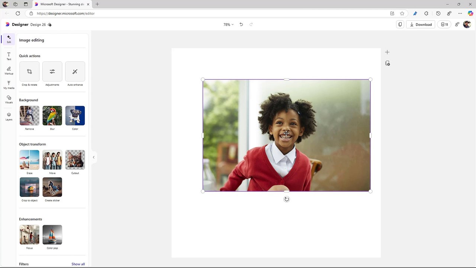The height and width of the screenshot is (268, 476).
Task: Click the image rotate handle
Action: [286, 199]
